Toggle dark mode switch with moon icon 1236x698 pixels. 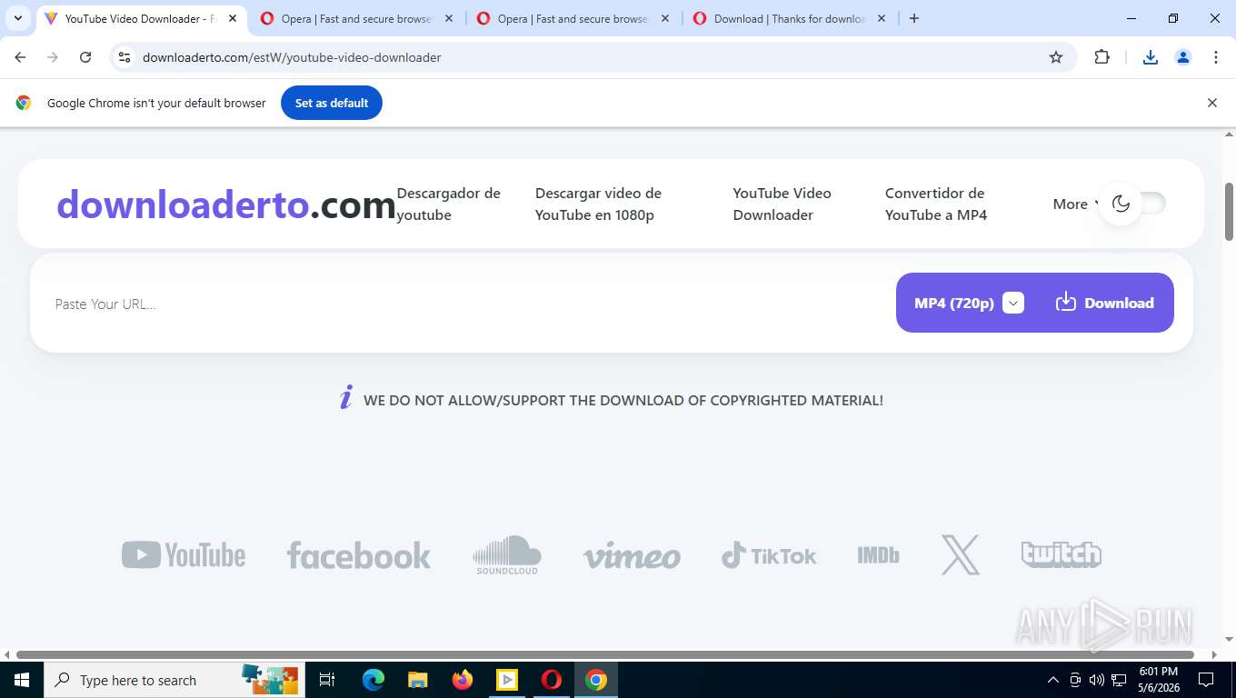1132,204
